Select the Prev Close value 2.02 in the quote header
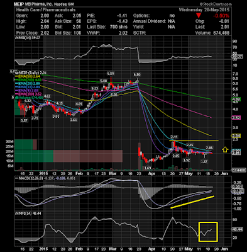 point(45,33)
